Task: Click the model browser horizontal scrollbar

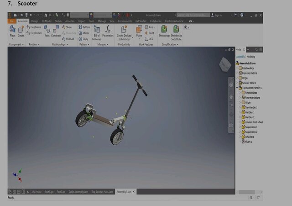Action: (x=246, y=192)
